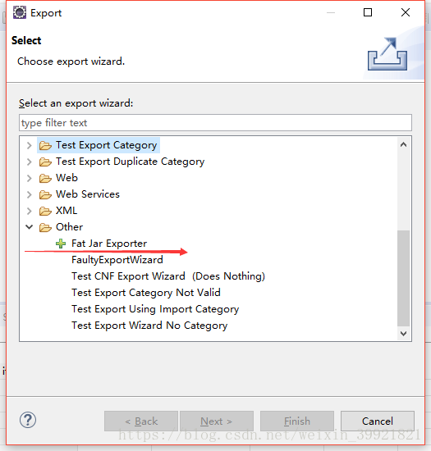Open help with the question mark icon

(x=28, y=420)
